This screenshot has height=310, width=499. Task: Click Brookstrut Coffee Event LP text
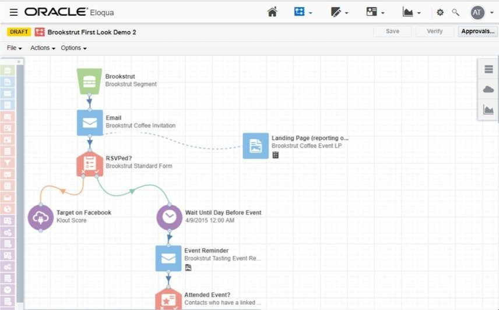[x=307, y=146]
